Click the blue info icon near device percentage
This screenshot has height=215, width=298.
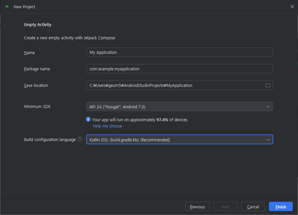(x=88, y=119)
